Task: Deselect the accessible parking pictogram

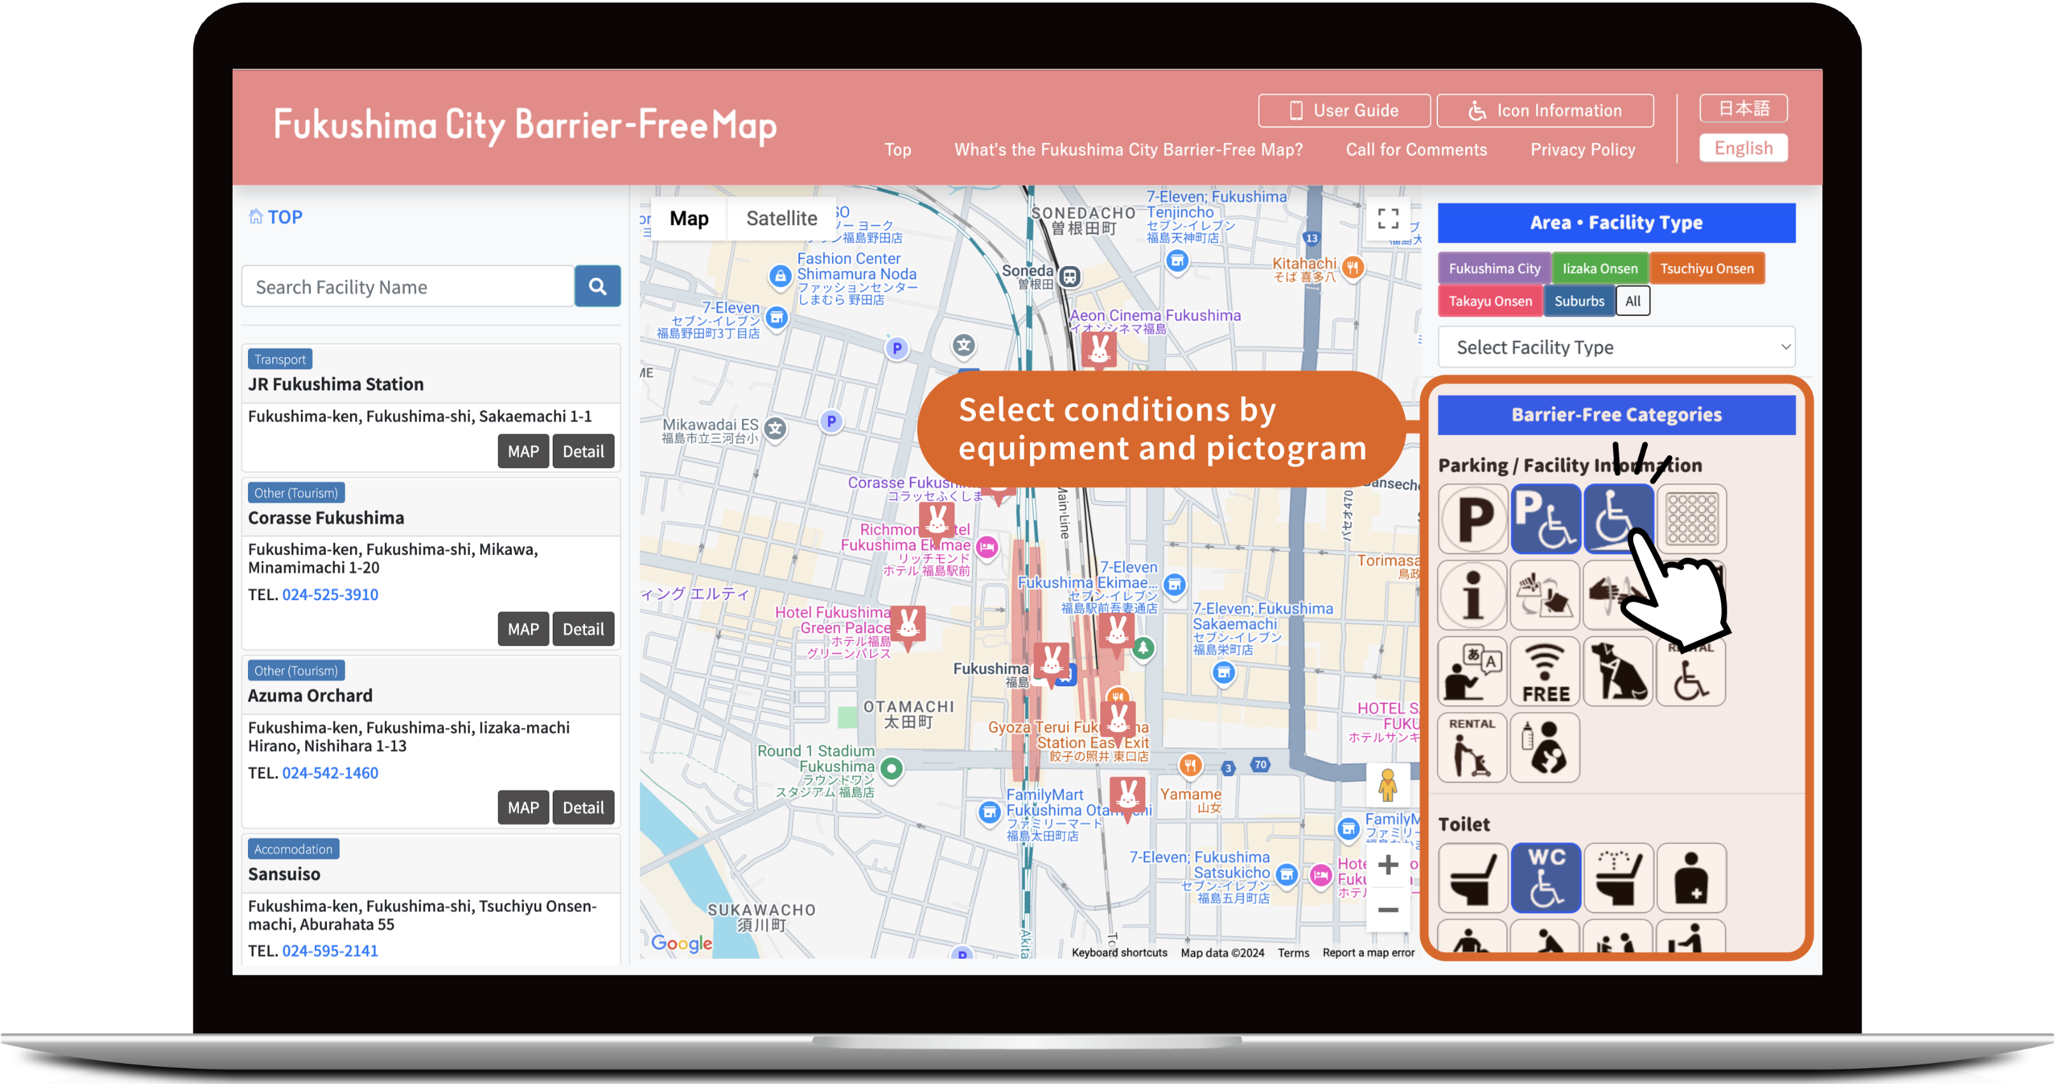Action: 1545,519
